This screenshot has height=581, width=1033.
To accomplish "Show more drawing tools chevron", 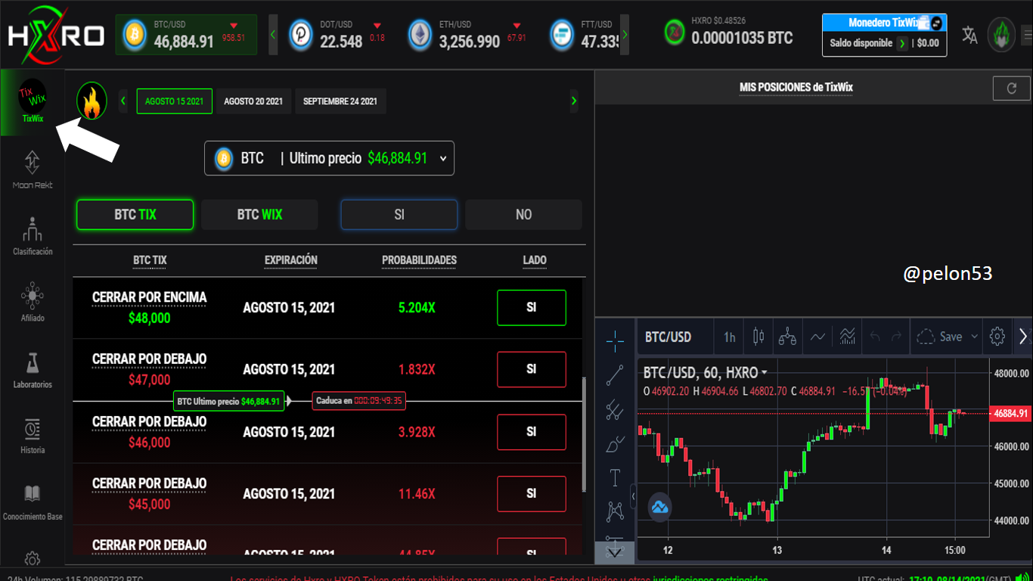I will coord(615,552).
